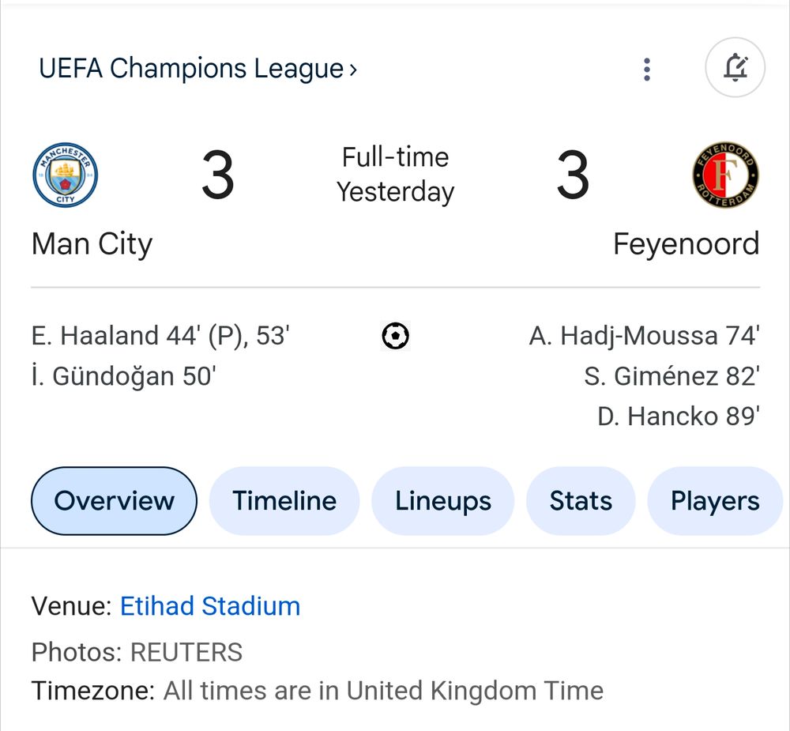This screenshot has height=731, width=790.
Task: Open the three-dot more options menu
Action: (647, 69)
